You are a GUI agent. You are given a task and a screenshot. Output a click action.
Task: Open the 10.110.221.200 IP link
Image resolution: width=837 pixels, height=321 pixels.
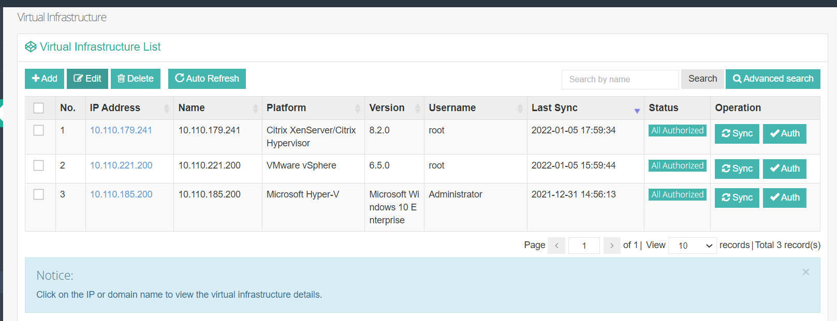coord(121,165)
